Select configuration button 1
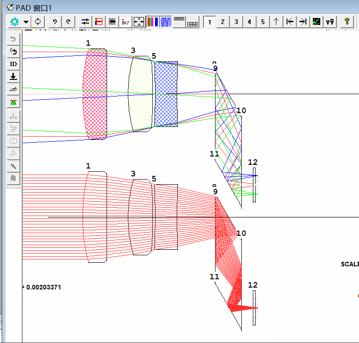This screenshot has height=343, width=359. point(209,22)
